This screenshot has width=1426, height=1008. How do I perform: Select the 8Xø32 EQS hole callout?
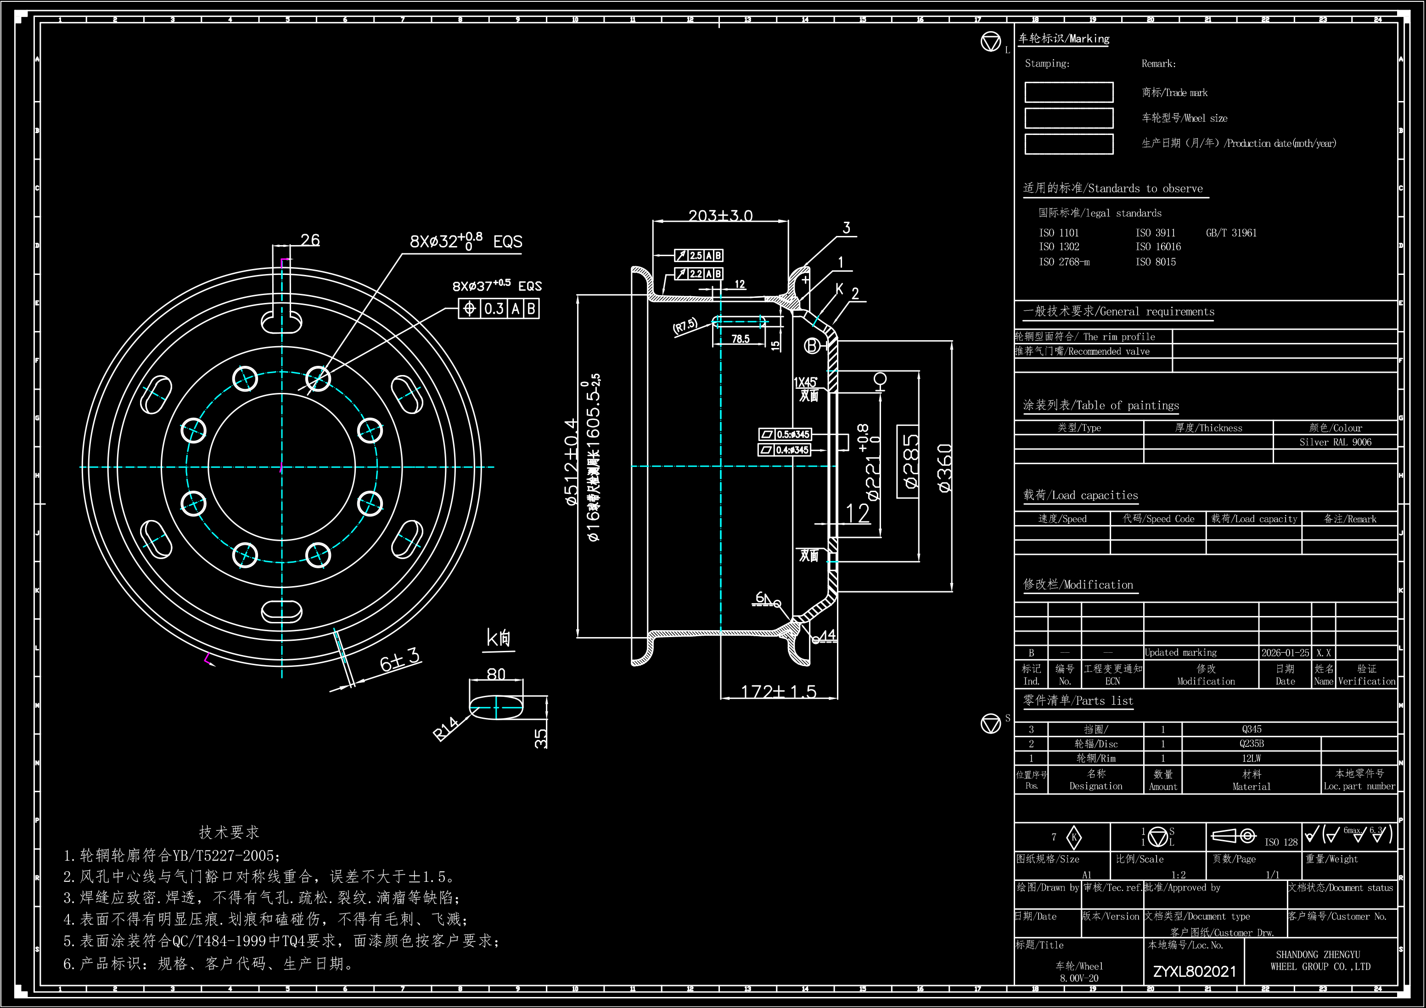coord(466,241)
